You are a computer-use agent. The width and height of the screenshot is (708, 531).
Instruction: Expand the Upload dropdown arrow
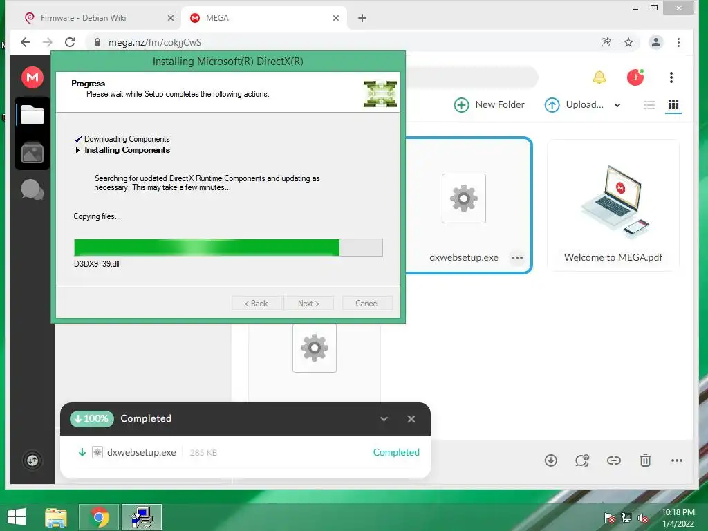click(x=617, y=105)
